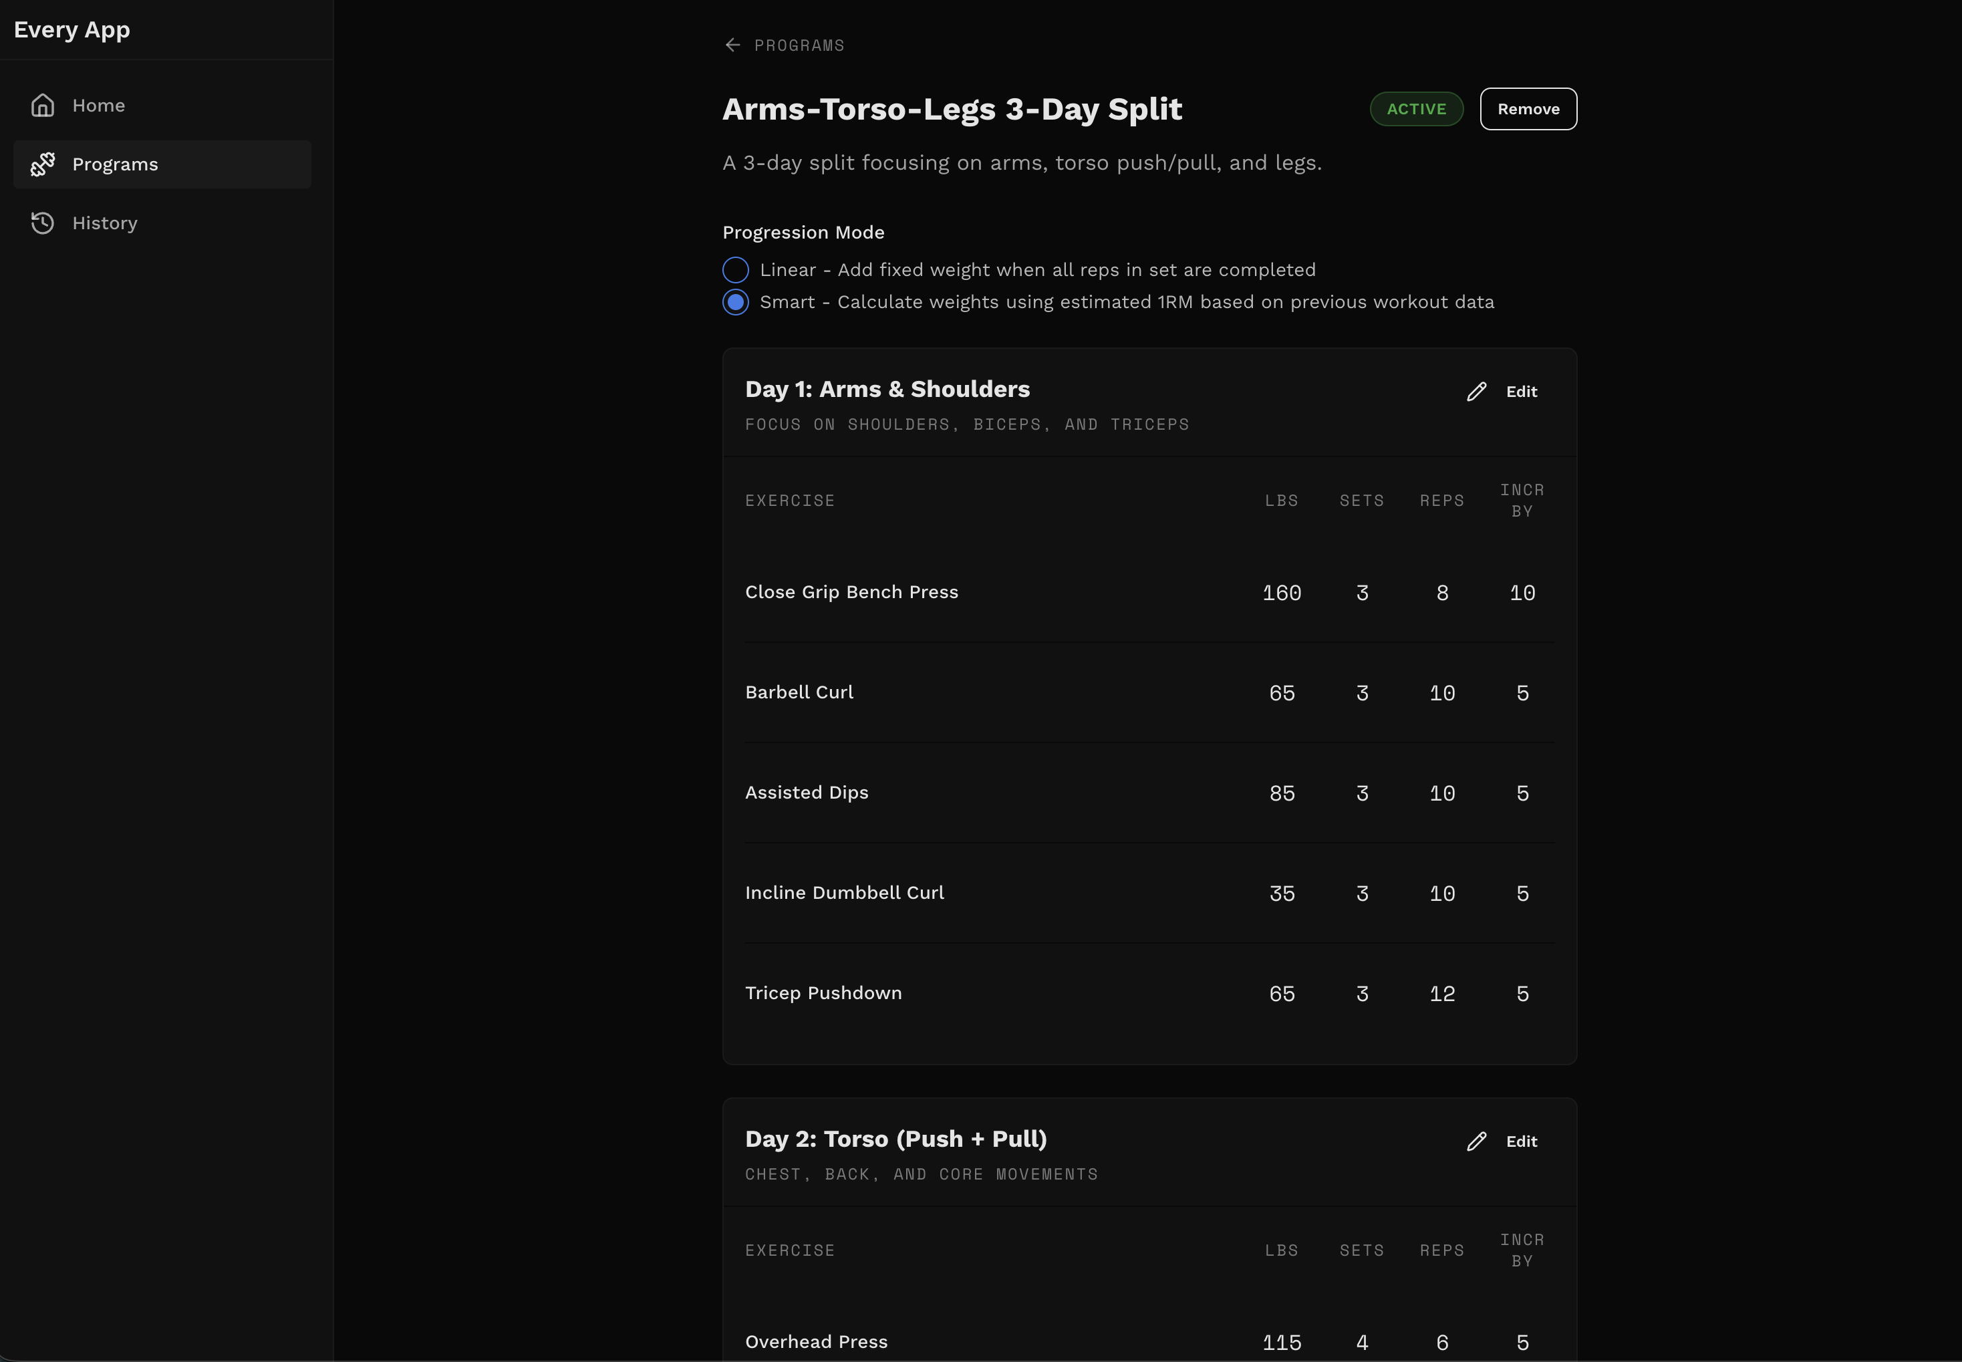Click the Every App title

coord(73,30)
